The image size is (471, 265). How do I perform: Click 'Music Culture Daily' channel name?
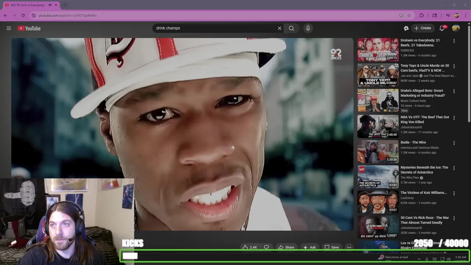pos(413,101)
